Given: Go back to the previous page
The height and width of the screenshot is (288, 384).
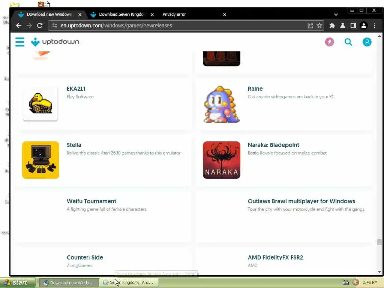Looking at the screenshot, I should (x=19, y=25).
